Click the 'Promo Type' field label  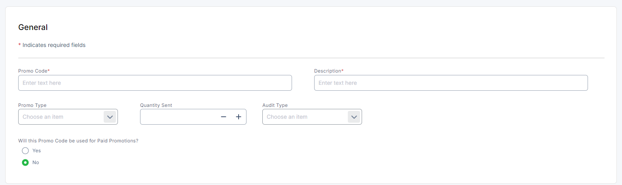pyautogui.click(x=32, y=105)
